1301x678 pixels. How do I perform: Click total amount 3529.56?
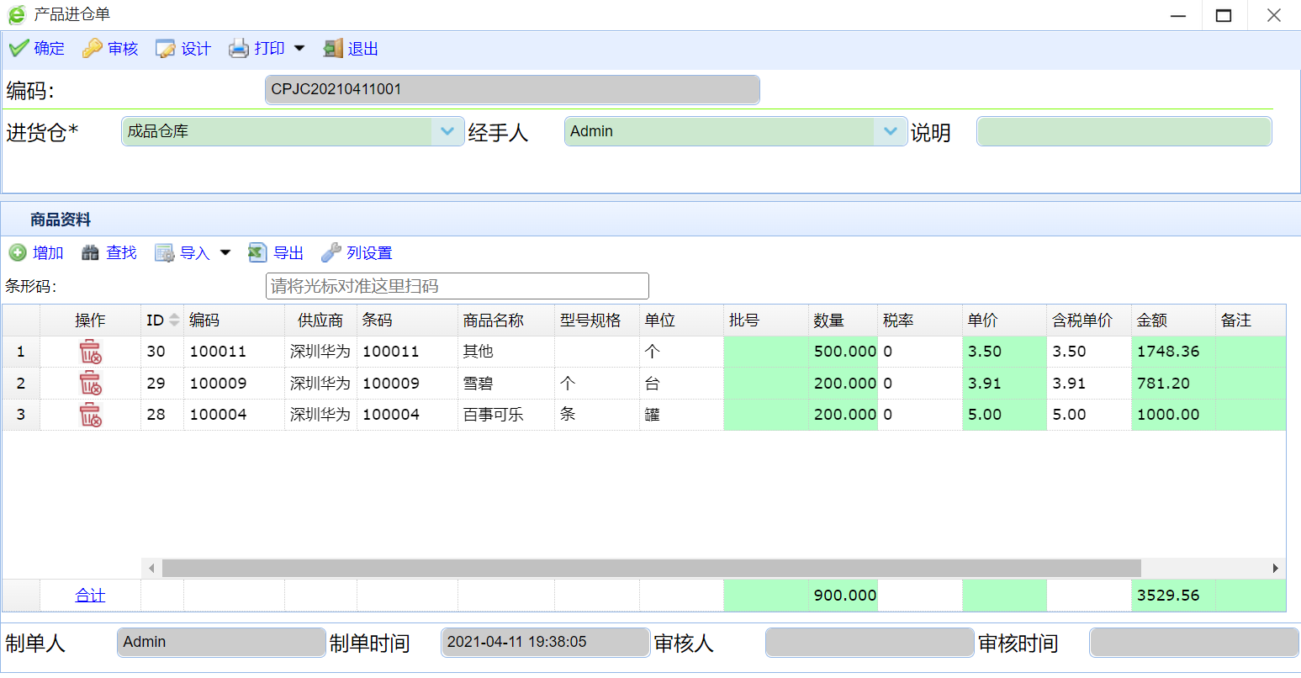tap(1173, 596)
